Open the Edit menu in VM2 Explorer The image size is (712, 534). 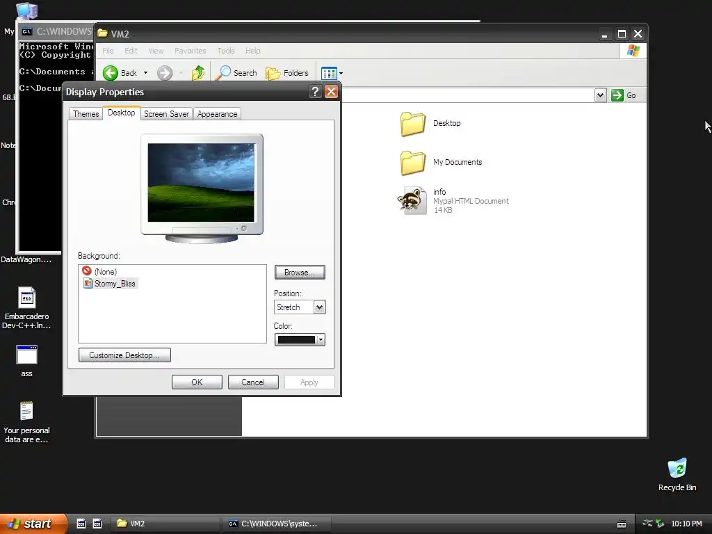click(x=131, y=51)
